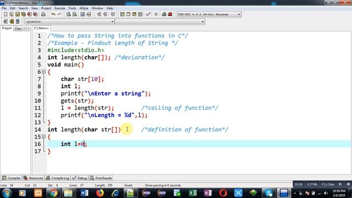Screen dimensions: 352x198
Task: Switch to the Class sidebar tab
Action: coord(18,29)
